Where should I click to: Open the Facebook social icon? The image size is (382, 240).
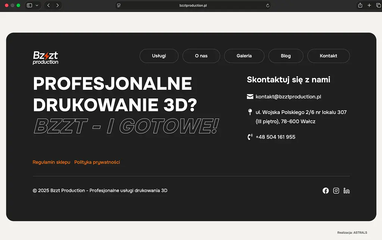tap(326, 190)
